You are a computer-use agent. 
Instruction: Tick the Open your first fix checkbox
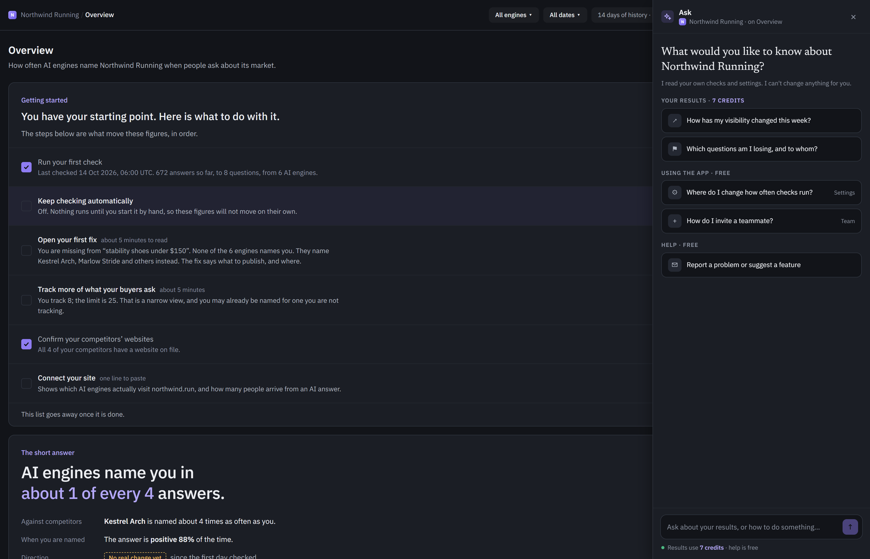pos(26,251)
